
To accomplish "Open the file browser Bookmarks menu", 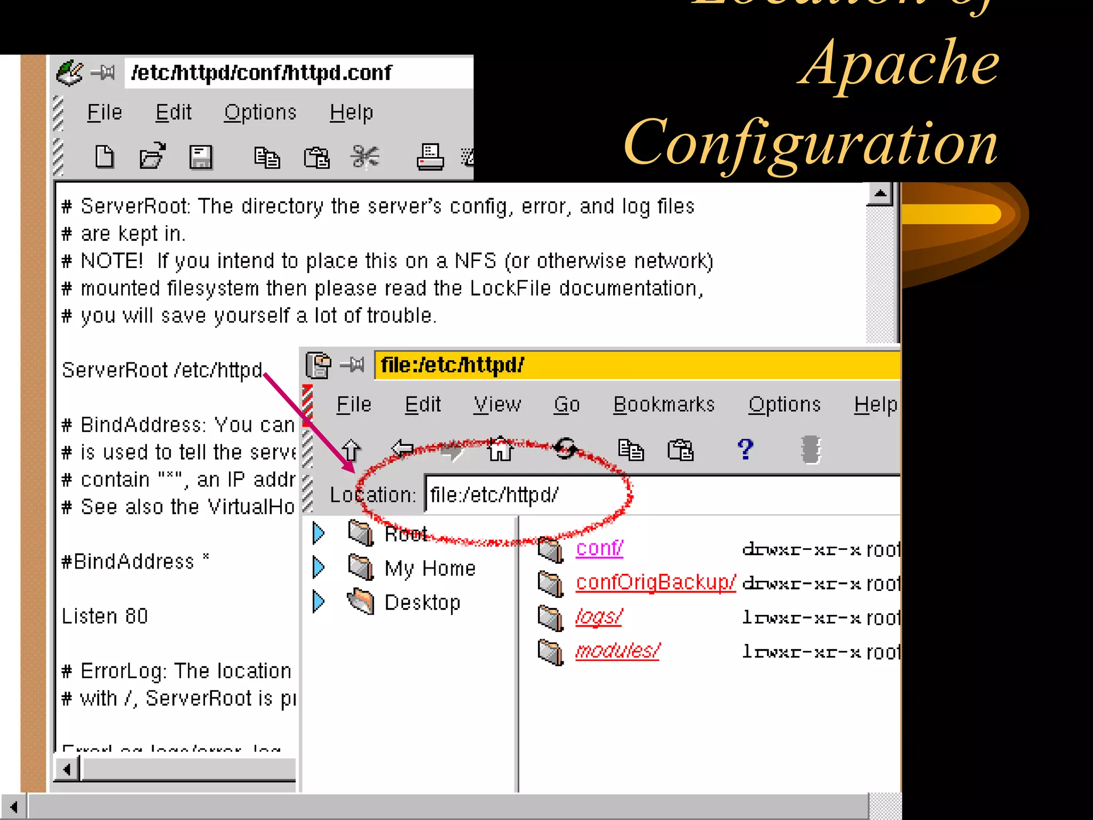I will pyautogui.click(x=664, y=405).
